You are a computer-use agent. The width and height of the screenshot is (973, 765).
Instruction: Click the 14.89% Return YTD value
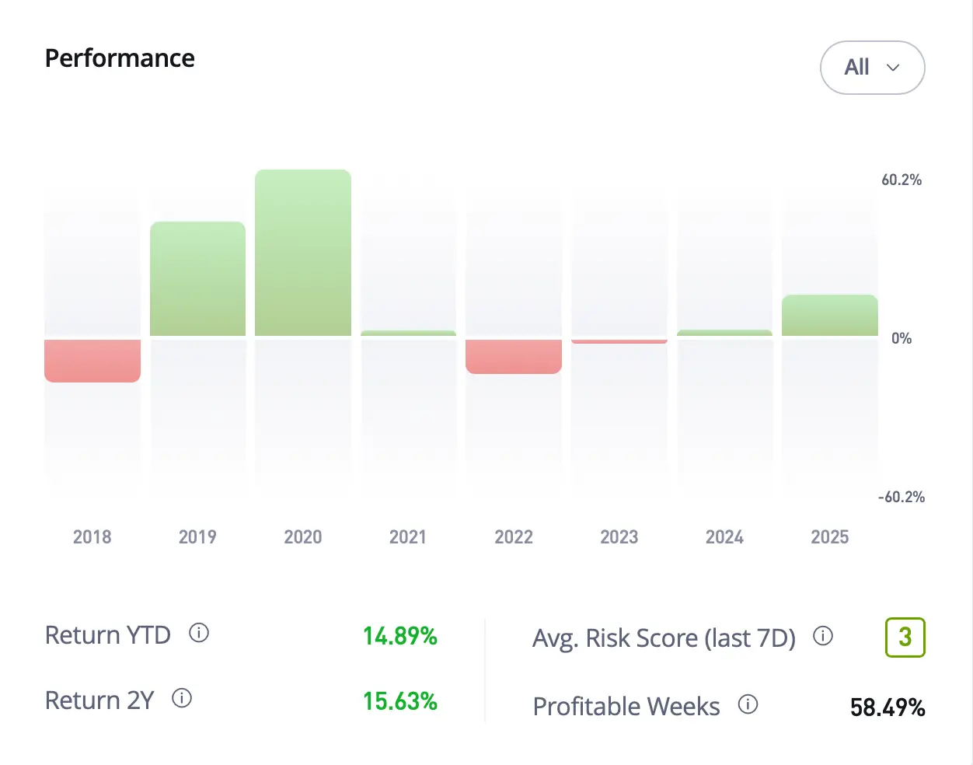point(399,636)
